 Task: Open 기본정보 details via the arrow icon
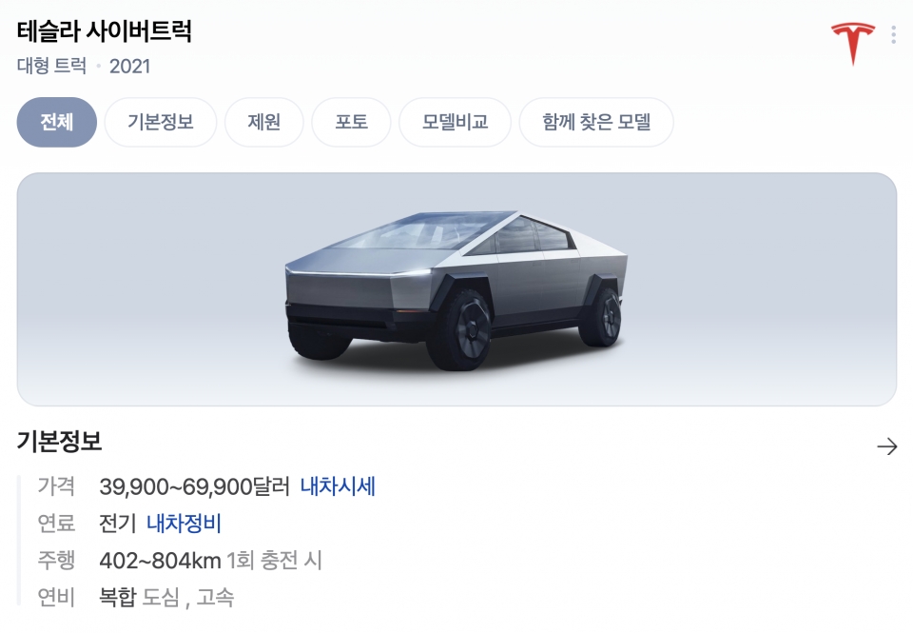coord(886,446)
